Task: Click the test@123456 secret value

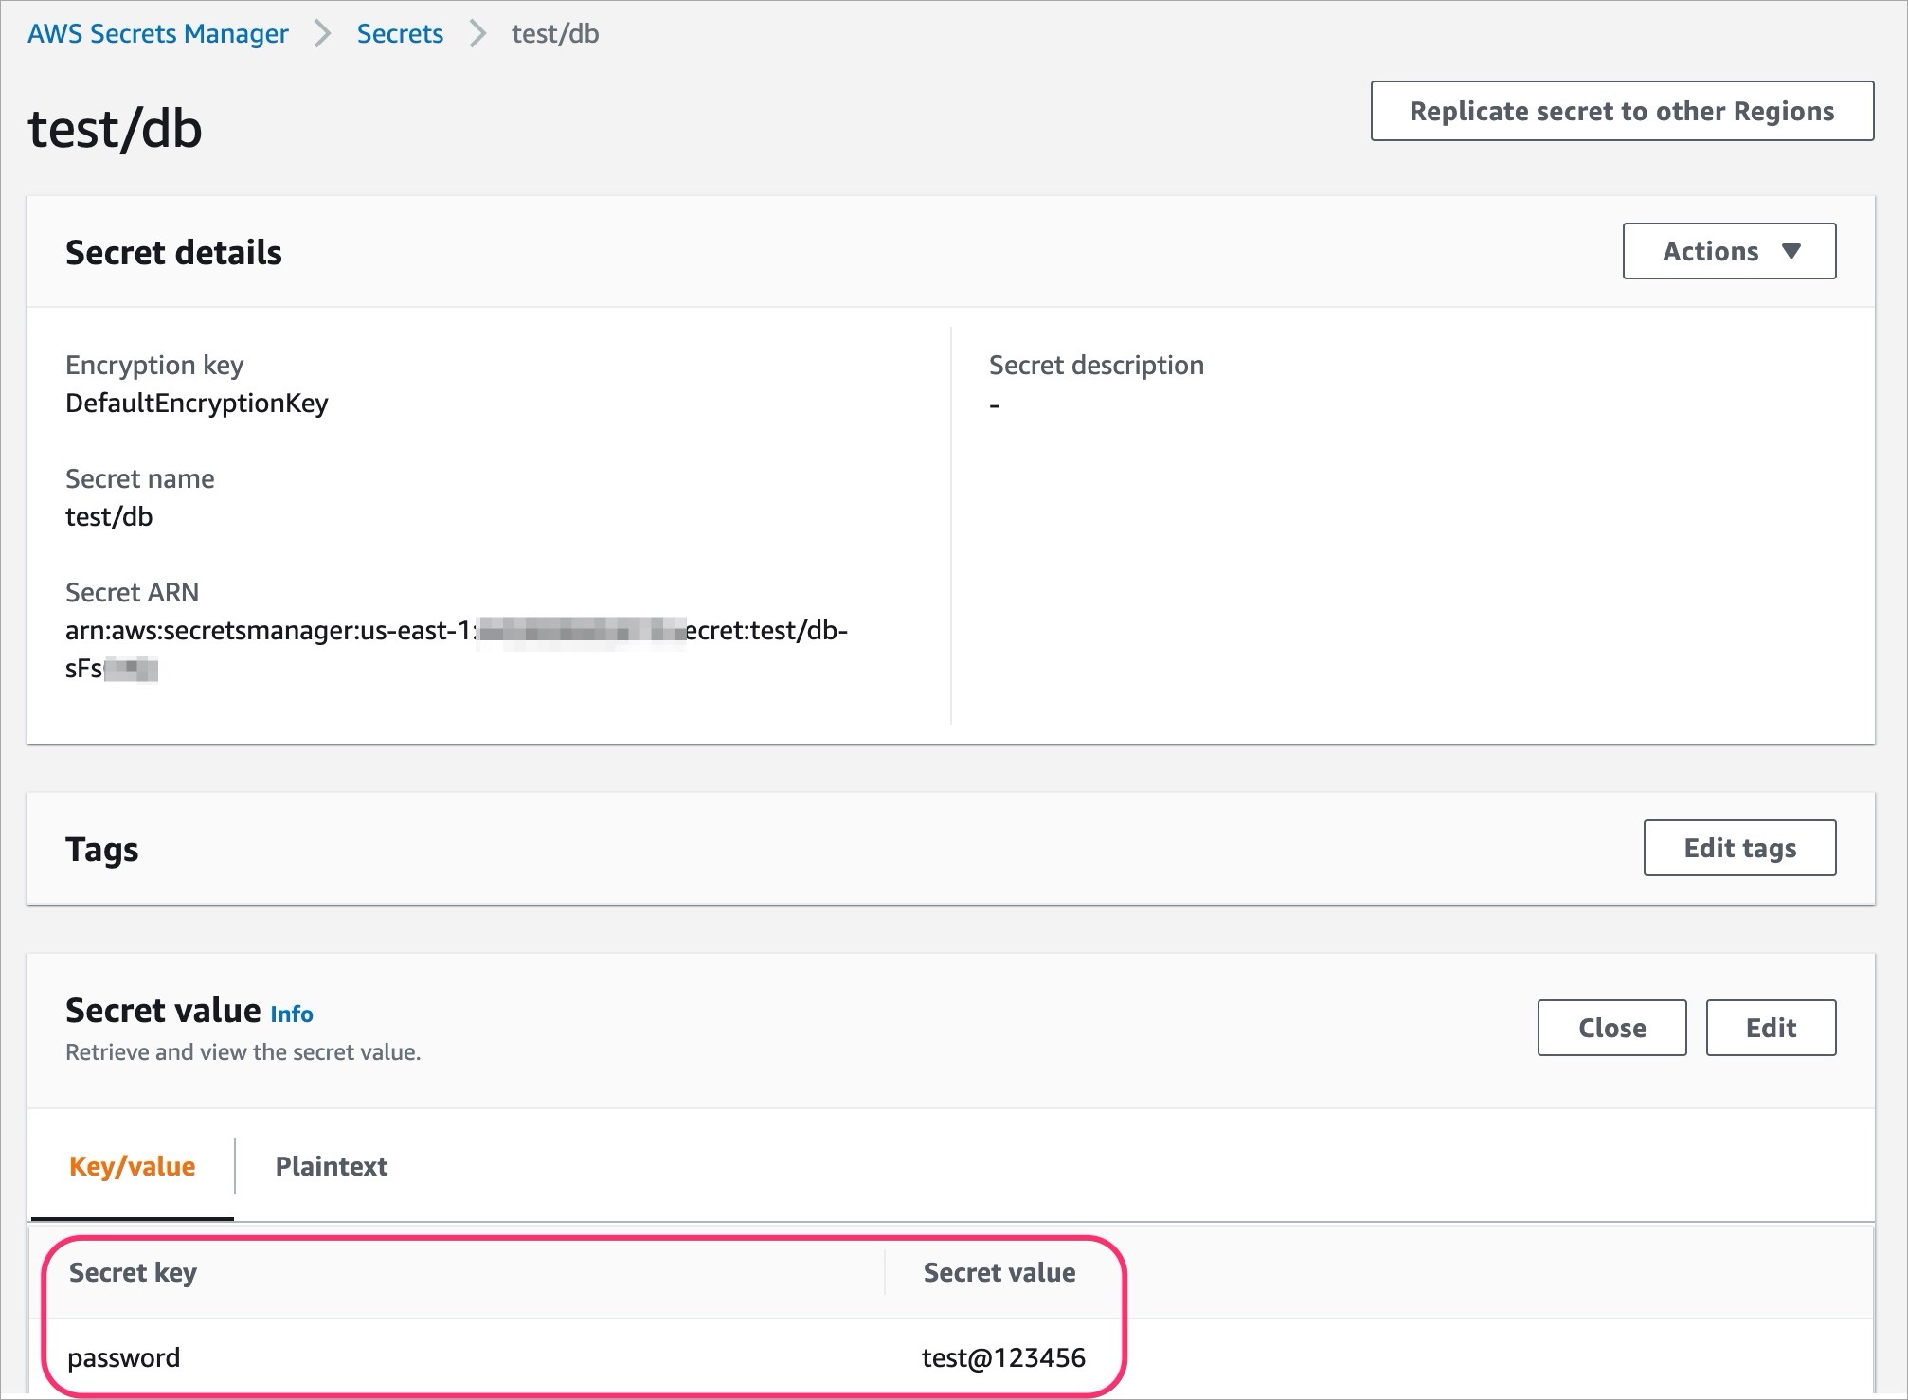Action: 1003,1357
